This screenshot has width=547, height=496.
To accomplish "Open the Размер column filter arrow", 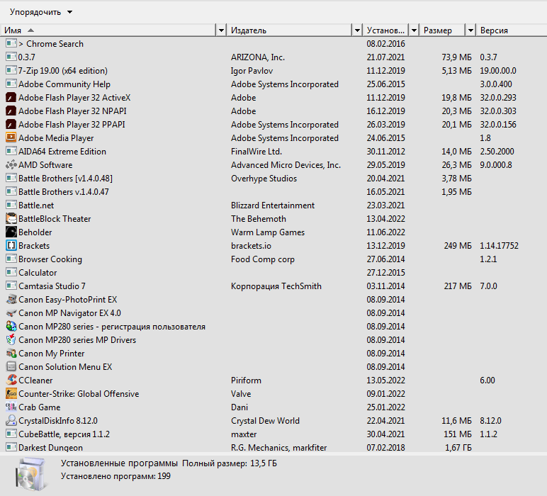I will click(x=470, y=30).
